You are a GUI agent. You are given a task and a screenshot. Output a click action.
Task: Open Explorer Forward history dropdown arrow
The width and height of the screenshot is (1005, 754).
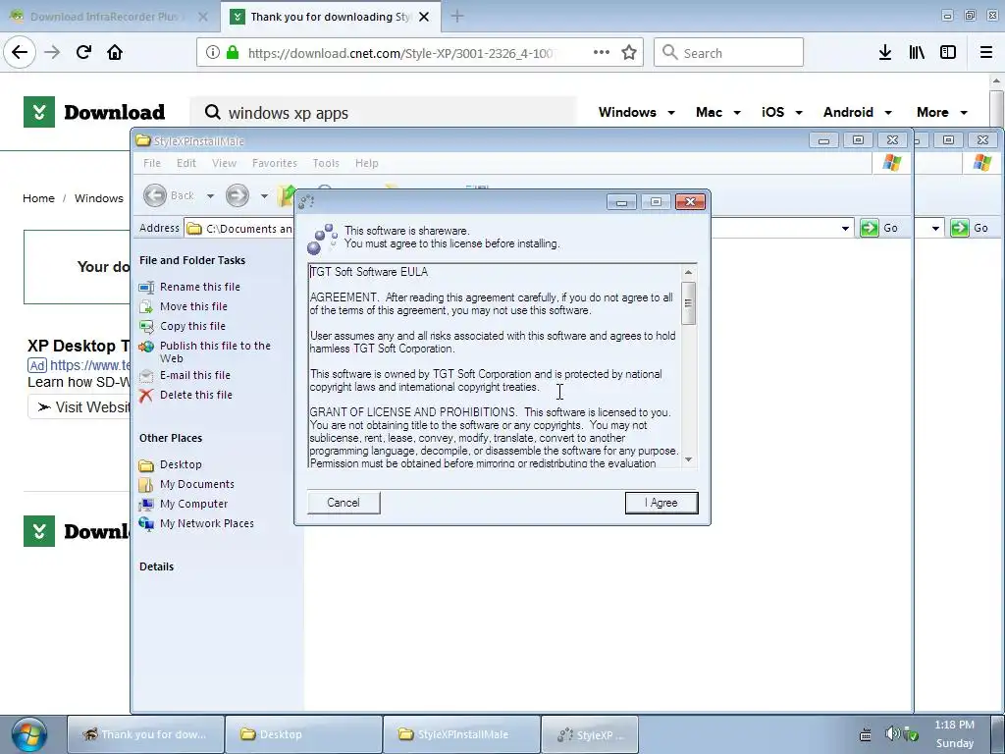(264, 195)
